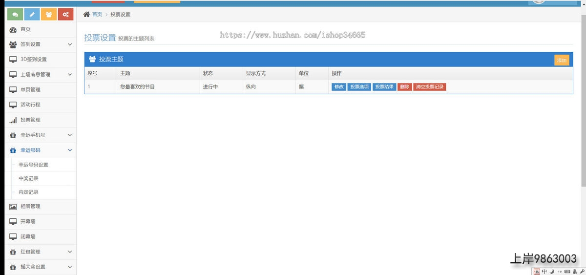Expand the 上墙消息管理 submenu arrow

click(70, 75)
